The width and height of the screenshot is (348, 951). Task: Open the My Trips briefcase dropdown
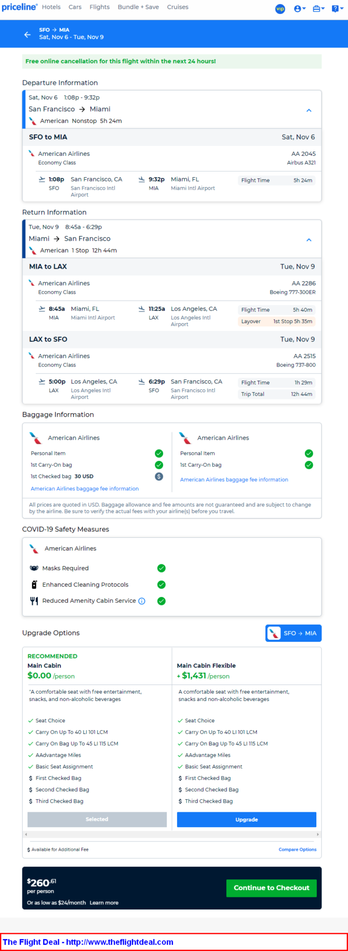click(318, 9)
